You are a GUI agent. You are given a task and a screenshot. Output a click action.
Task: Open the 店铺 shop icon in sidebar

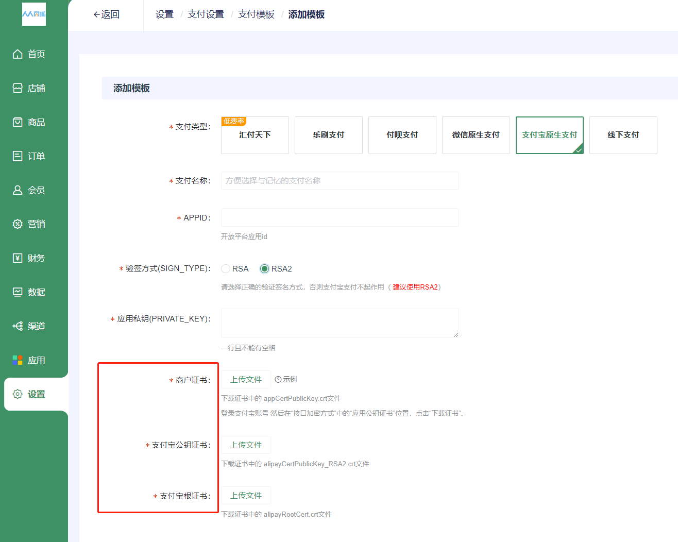[x=18, y=88]
